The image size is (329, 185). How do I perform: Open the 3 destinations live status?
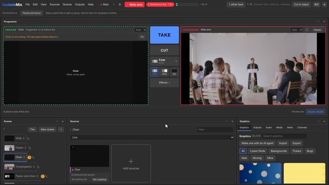pos(160,5)
